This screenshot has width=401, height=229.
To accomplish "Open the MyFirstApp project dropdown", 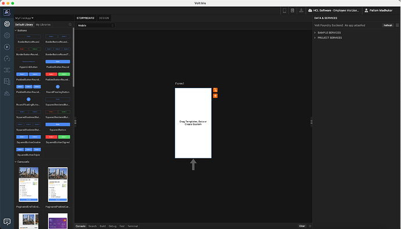I will pos(24,18).
